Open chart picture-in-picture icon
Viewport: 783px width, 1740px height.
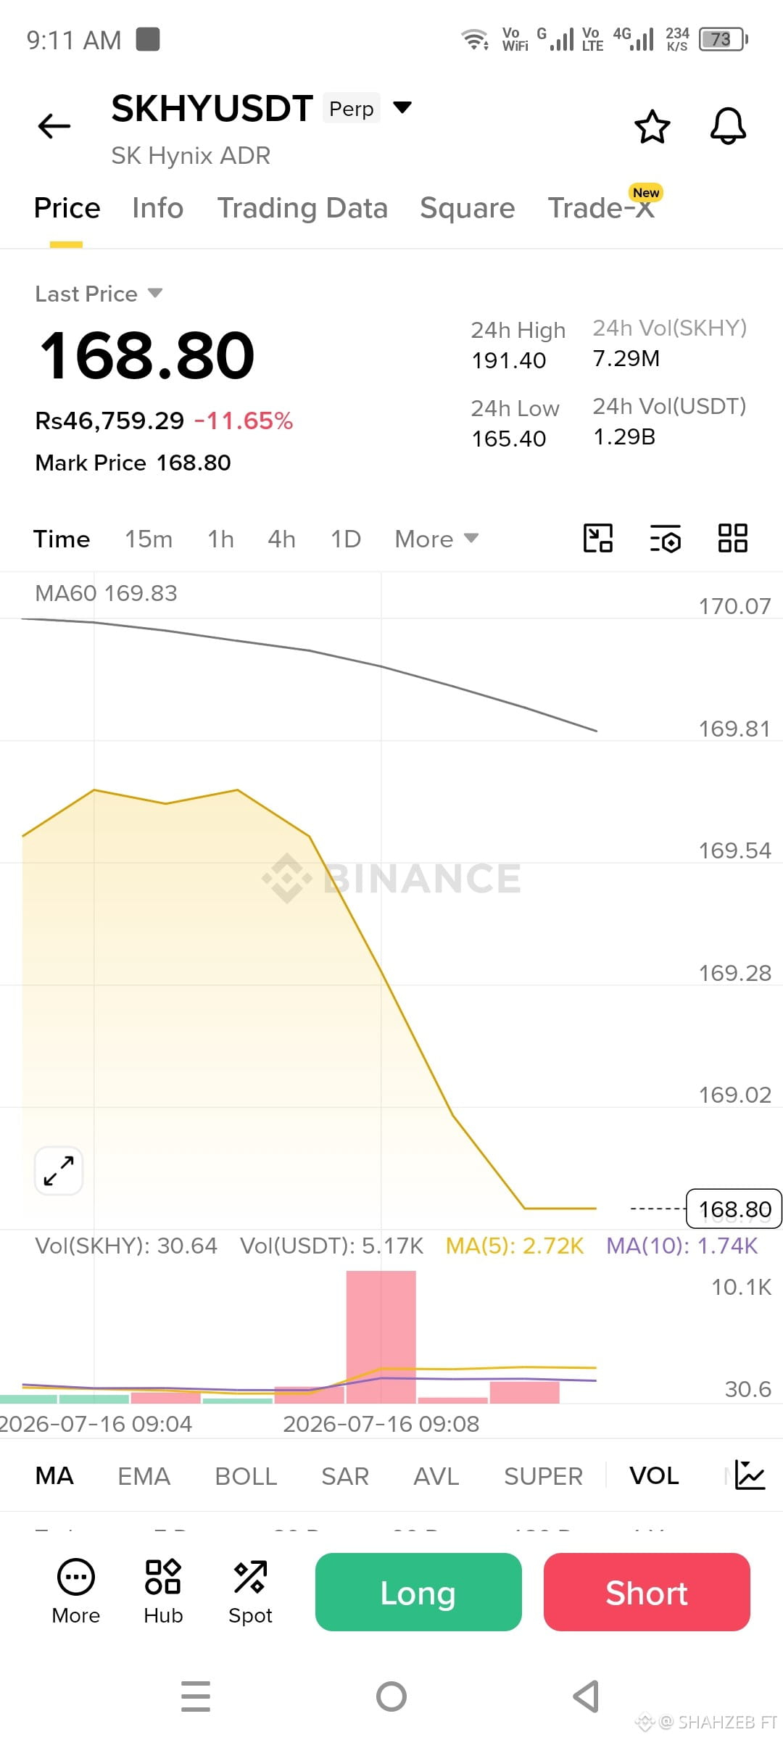pyautogui.click(x=598, y=538)
